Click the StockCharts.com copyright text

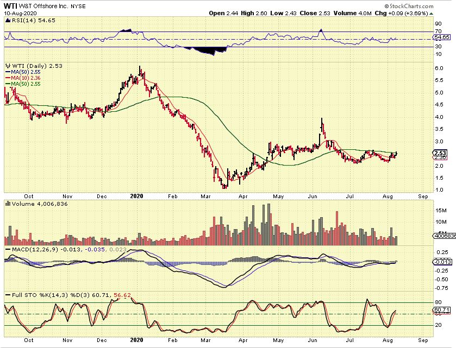click(409, 6)
